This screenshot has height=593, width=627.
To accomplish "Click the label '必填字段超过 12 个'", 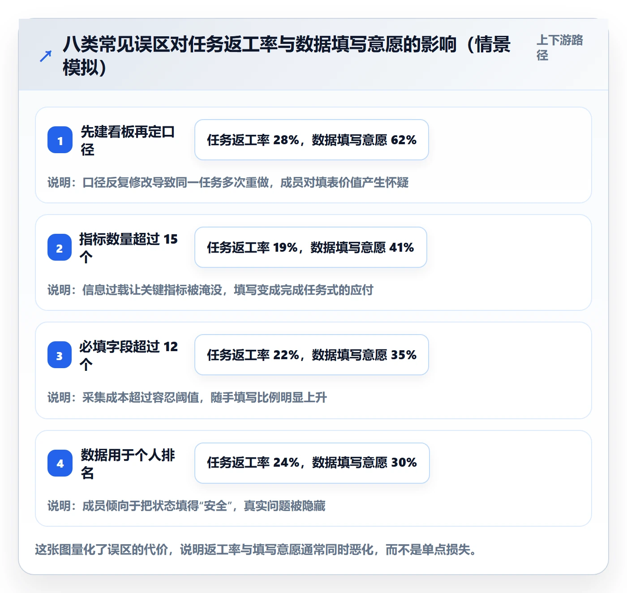I will [129, 355].
